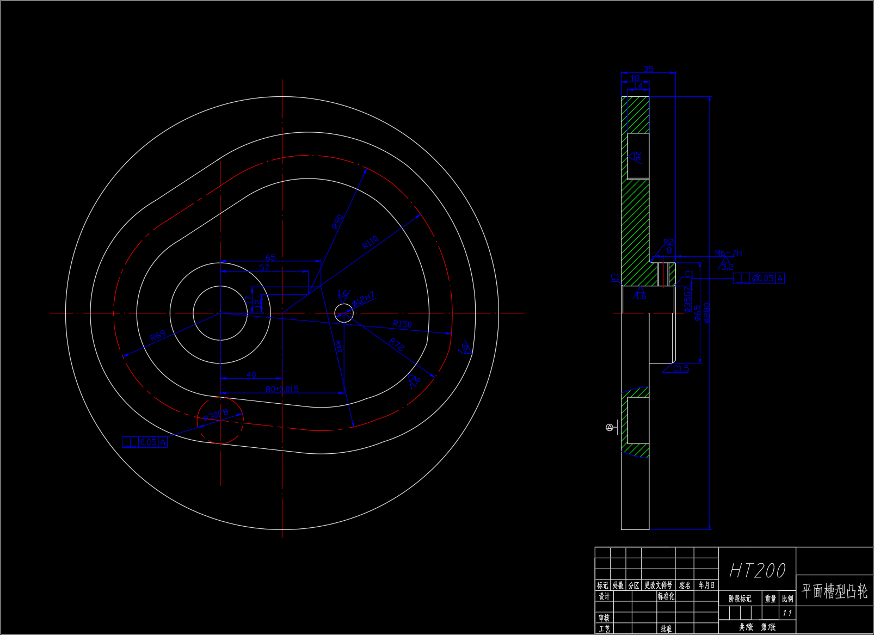
Task: Select the 35 width dimension text
Action: point(648,69)
